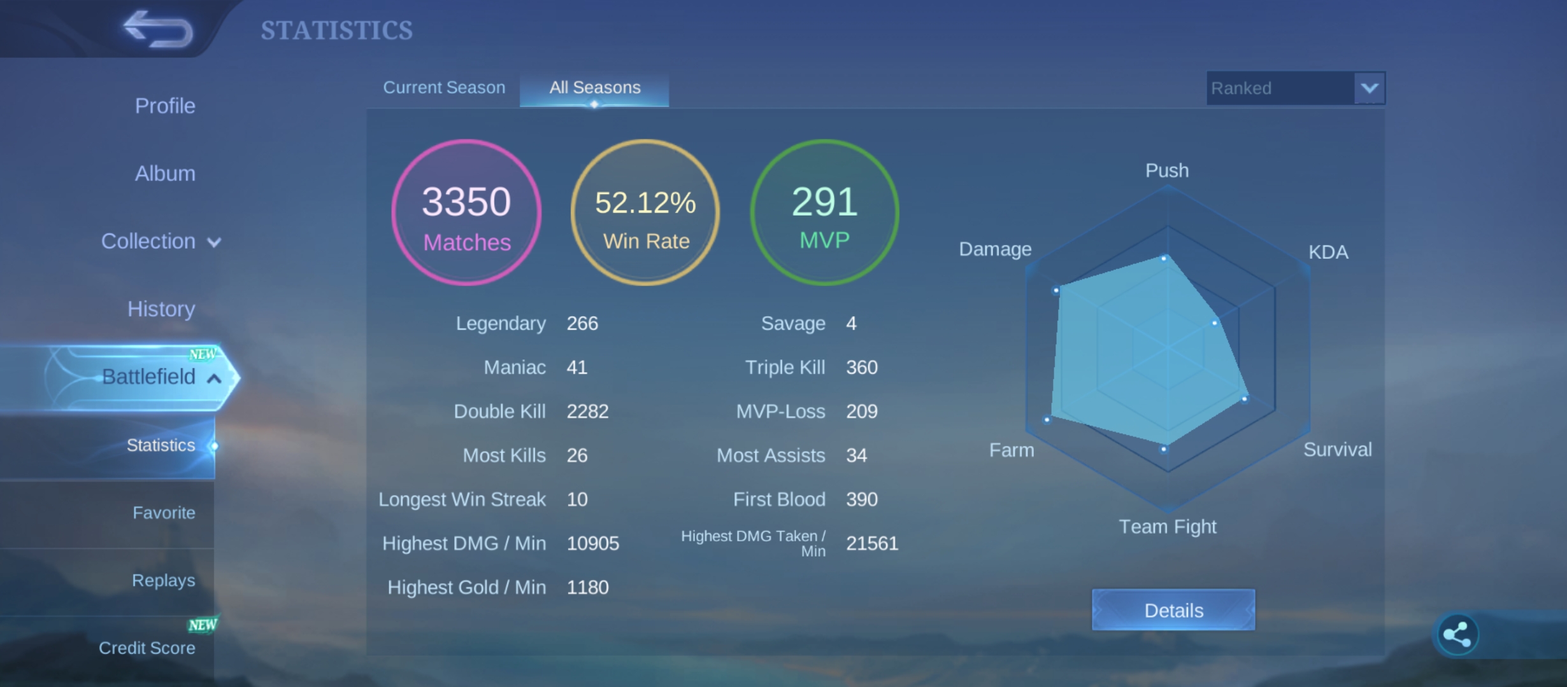The height and width of the screenshot is (687, 1567).
Task: Open the History section
Action: point(161,309)
